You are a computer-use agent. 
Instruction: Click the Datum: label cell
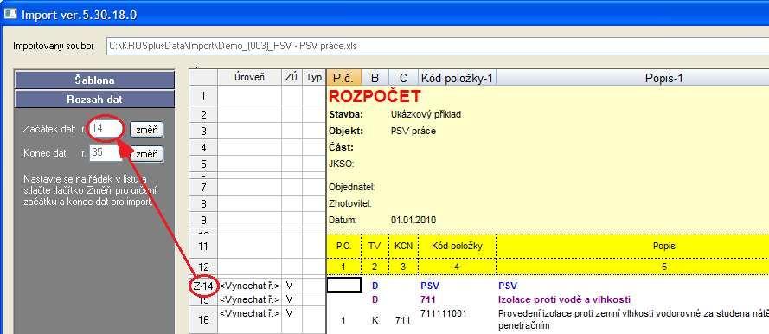point(343,220)
